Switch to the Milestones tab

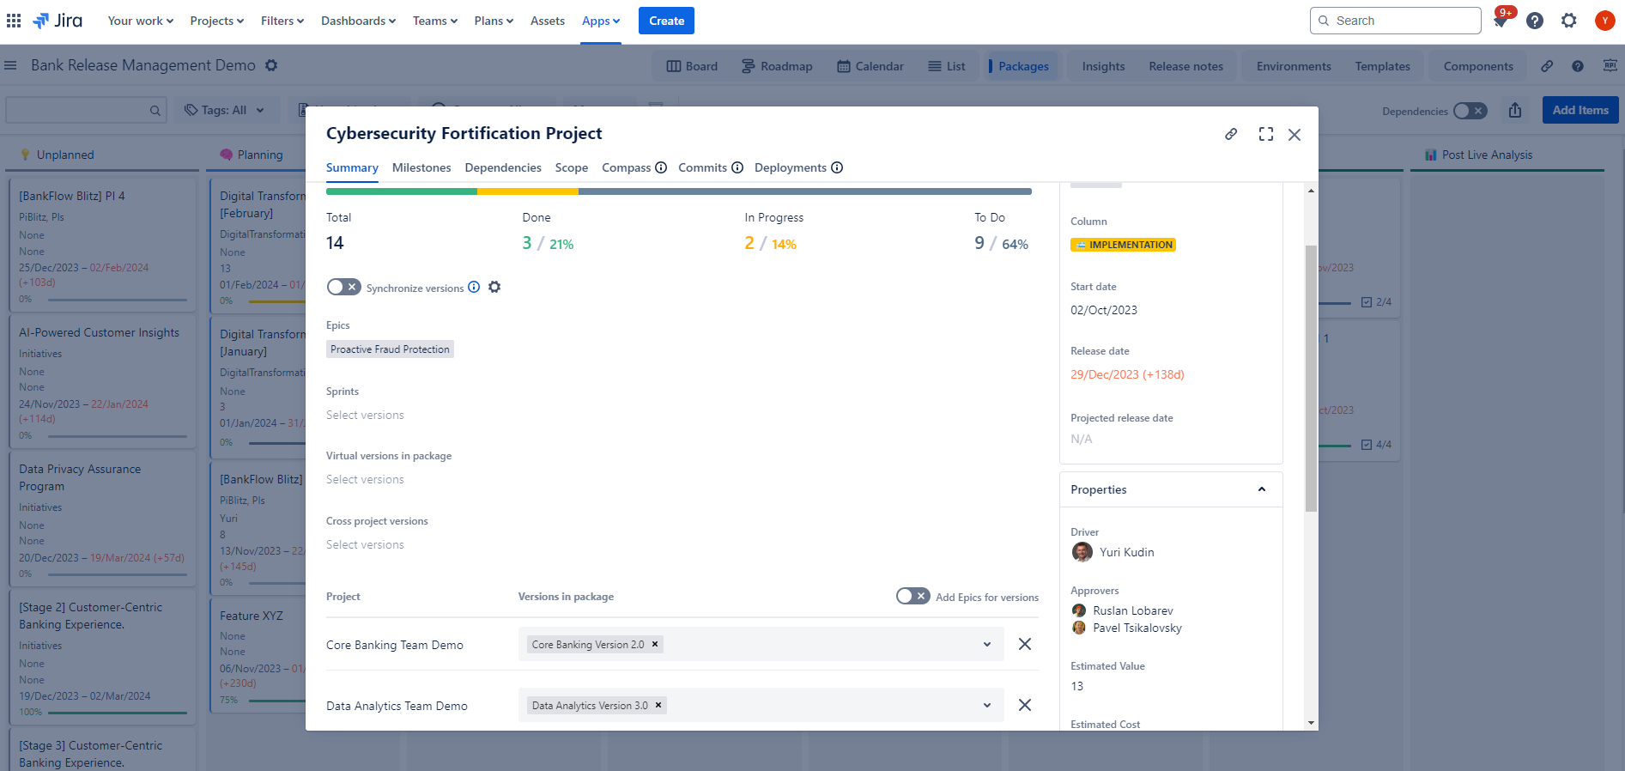[421, 167]
